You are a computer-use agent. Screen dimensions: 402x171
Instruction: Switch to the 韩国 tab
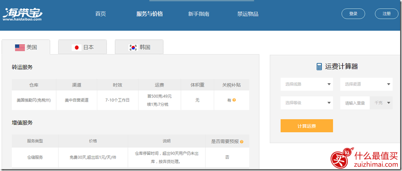coord(139,47)
